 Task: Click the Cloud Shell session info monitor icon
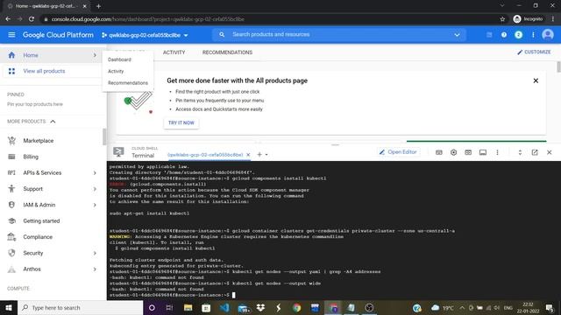point(483,152)
